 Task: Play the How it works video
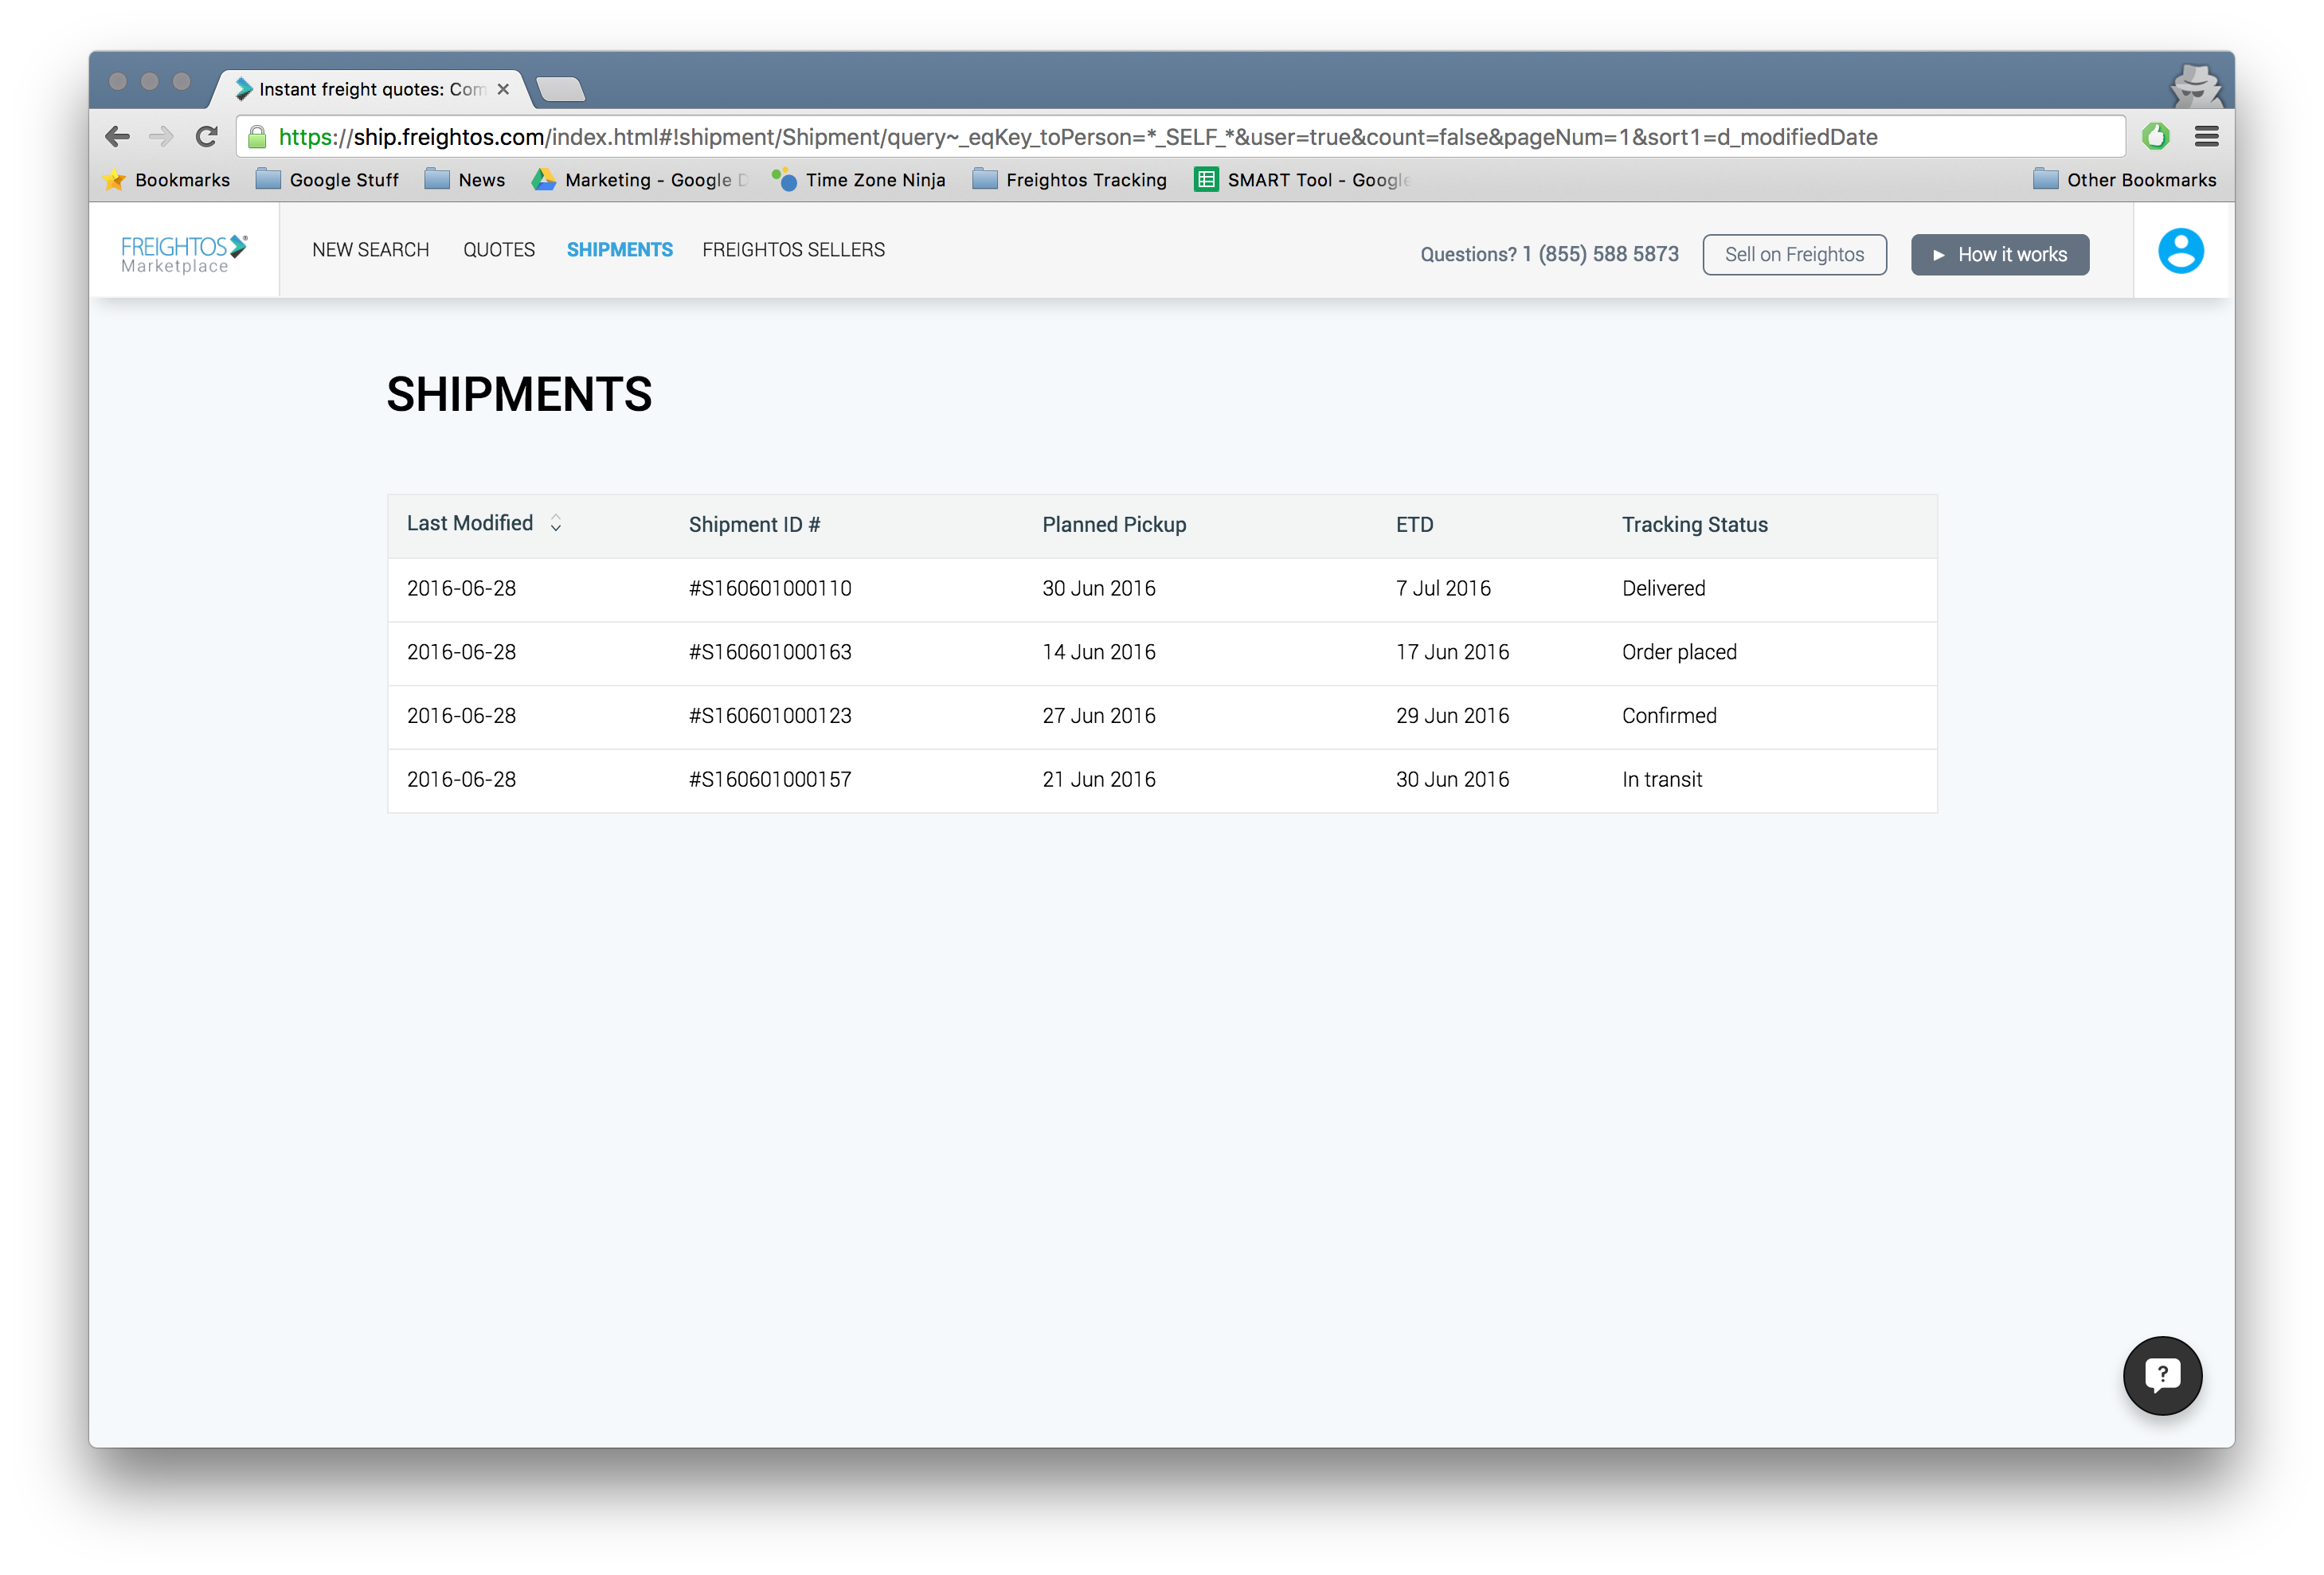[1999, 254]
